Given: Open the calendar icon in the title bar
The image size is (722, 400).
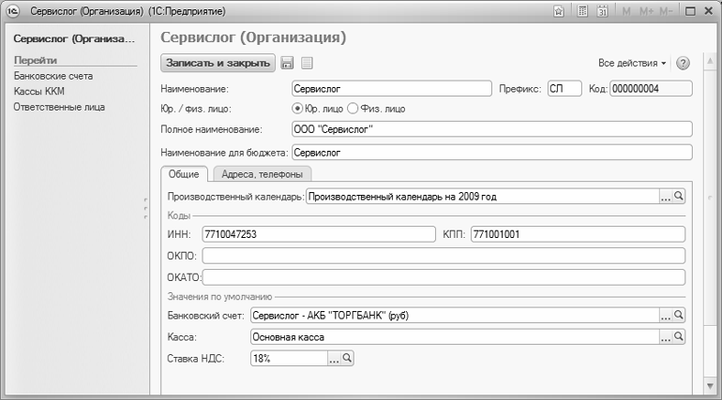Looking at the screenshot, I should [x=602, y=11].
